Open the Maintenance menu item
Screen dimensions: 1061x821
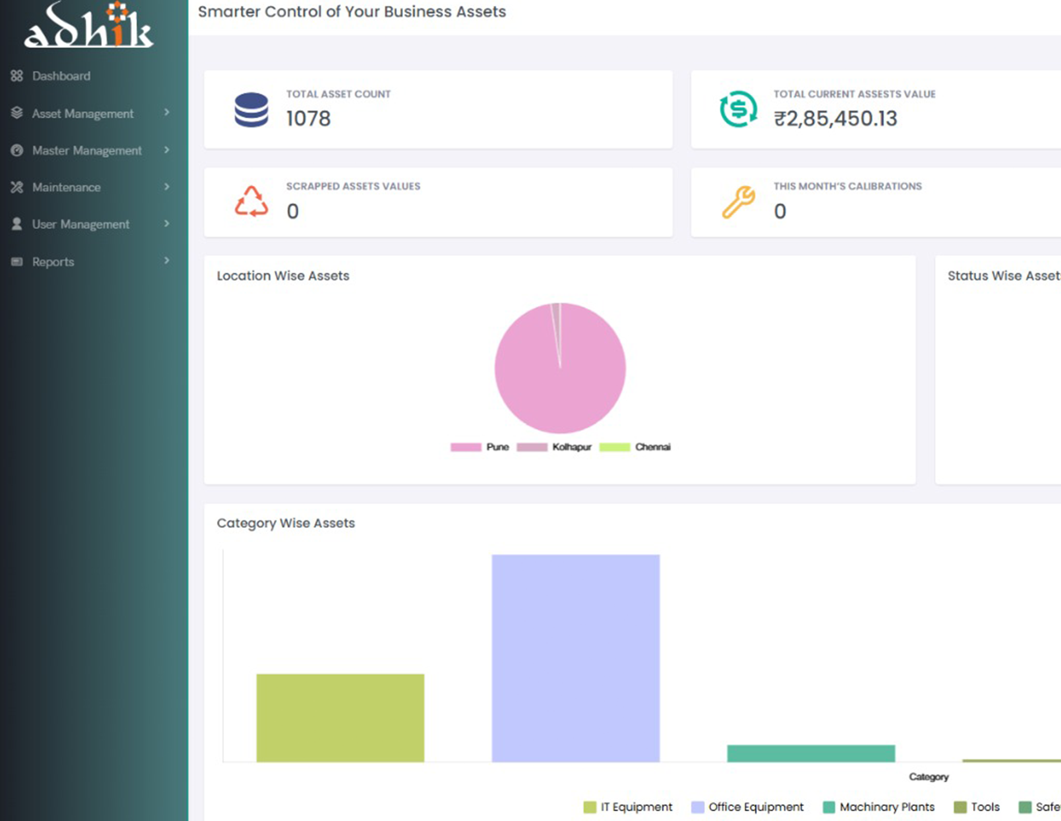pos(66,187)
